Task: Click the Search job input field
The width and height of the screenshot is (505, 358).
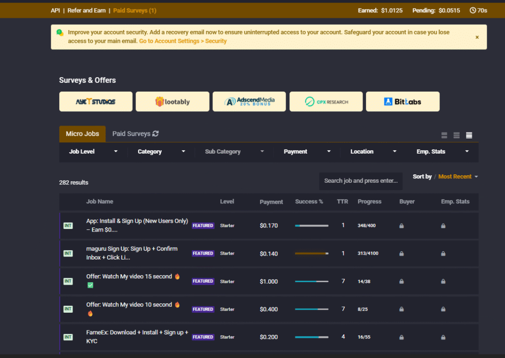Action: pos(361,181)
